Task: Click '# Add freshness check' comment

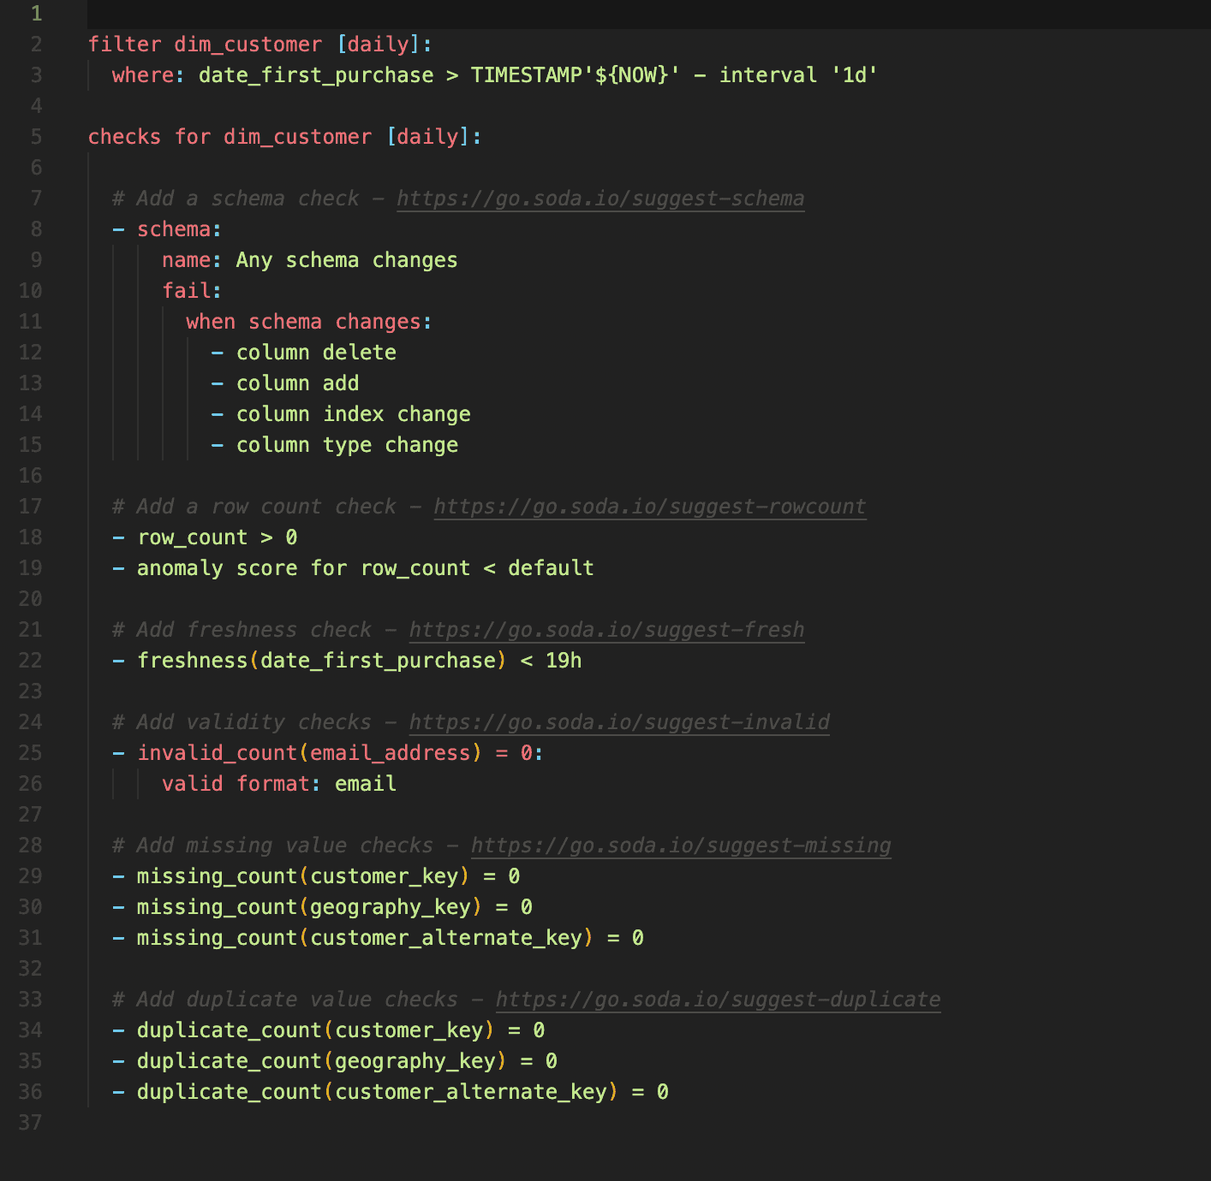Action: coord(242,630)
